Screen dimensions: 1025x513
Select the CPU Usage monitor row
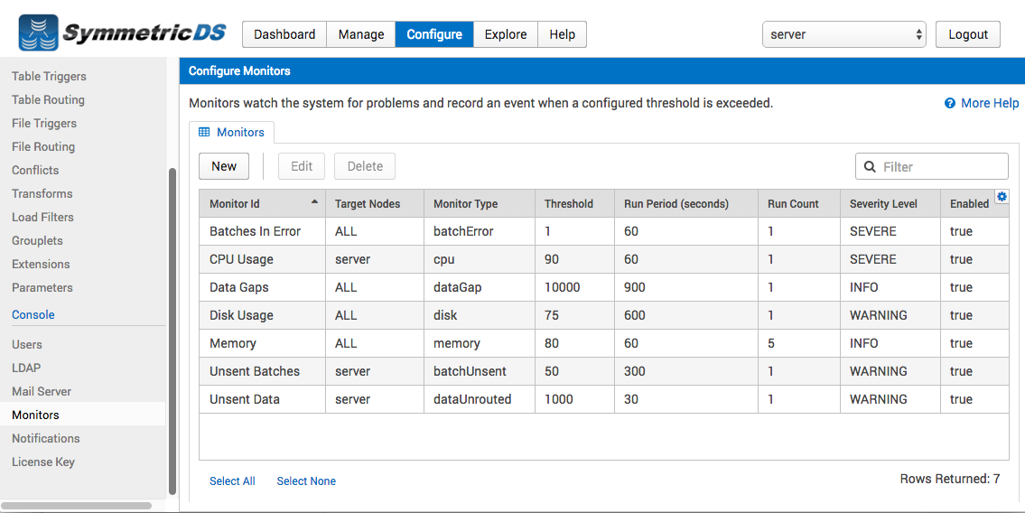[604, 259]
